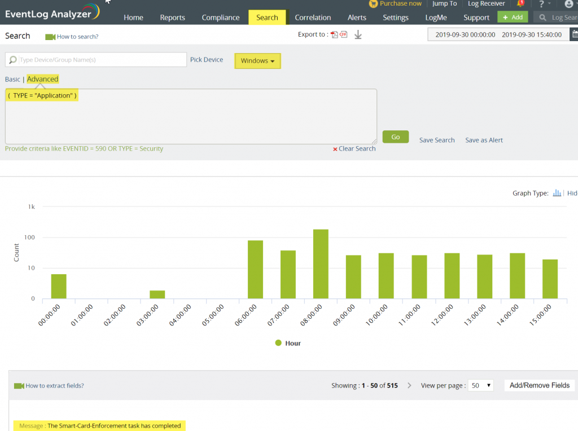Open the View per page dropdown

481,385
